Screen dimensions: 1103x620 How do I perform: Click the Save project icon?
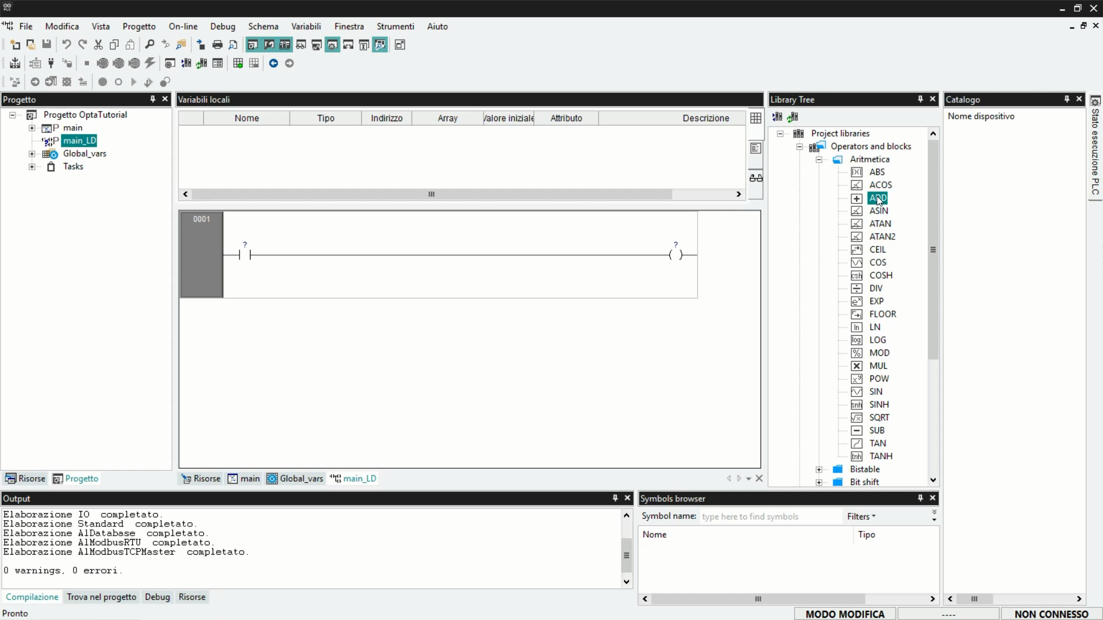pyautogui.click(x=47, y=45)
